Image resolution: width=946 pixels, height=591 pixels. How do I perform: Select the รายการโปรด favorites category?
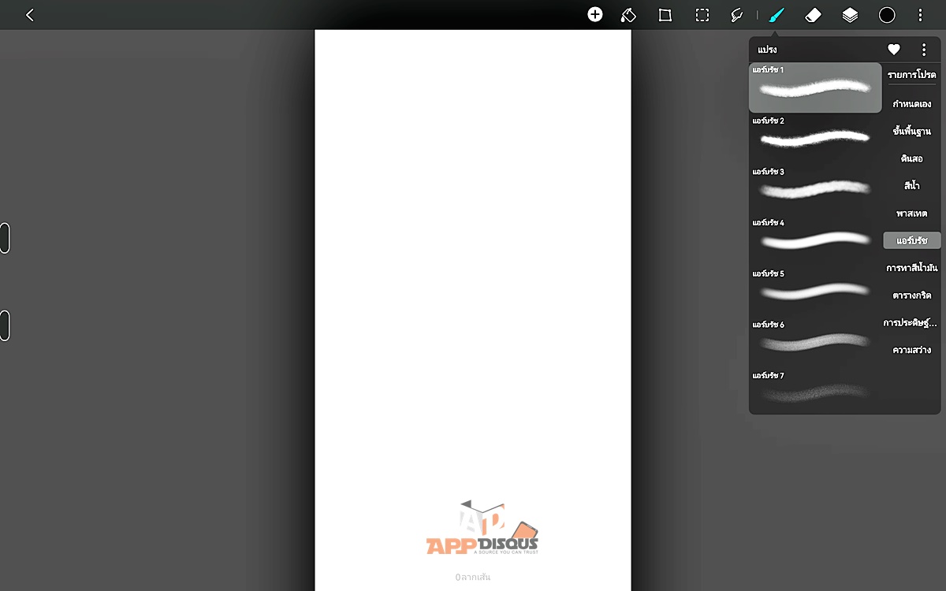click(911, 75)
